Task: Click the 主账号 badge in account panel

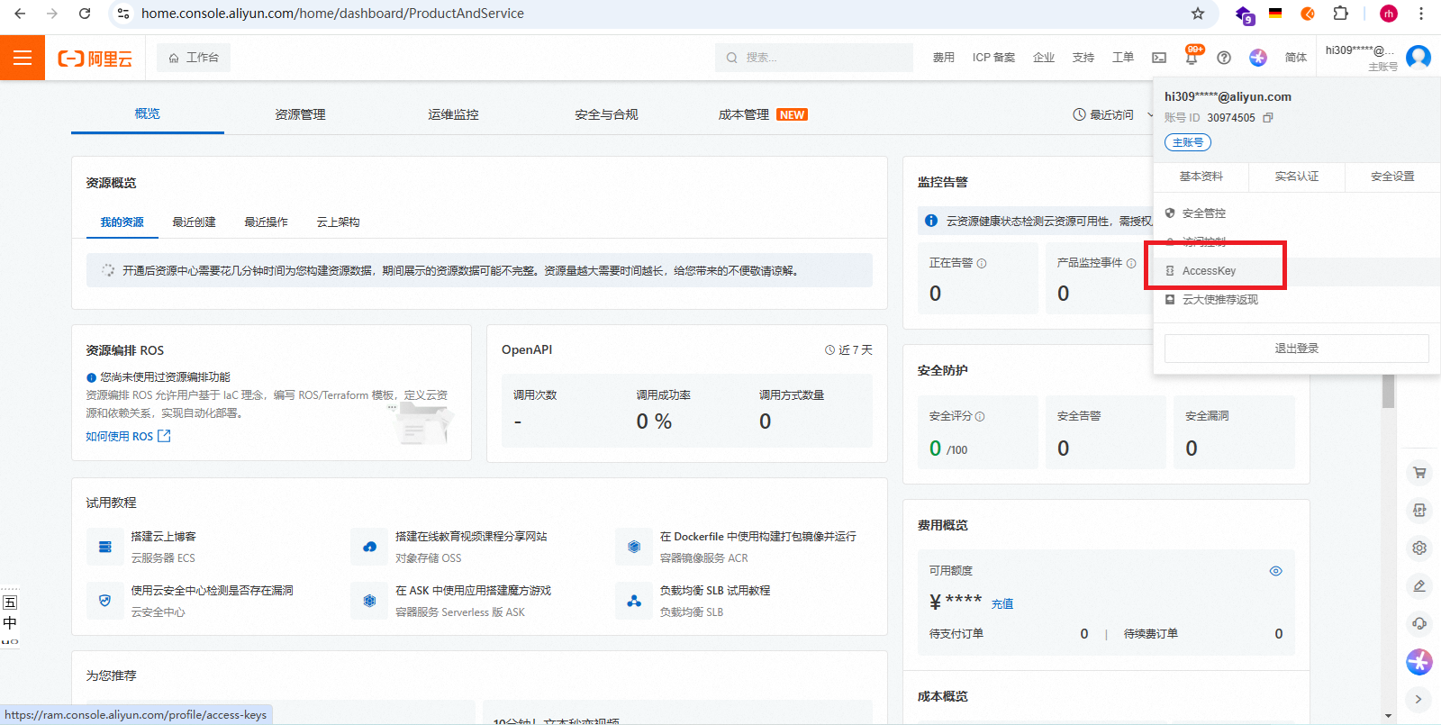Action: pos(1188,142)
